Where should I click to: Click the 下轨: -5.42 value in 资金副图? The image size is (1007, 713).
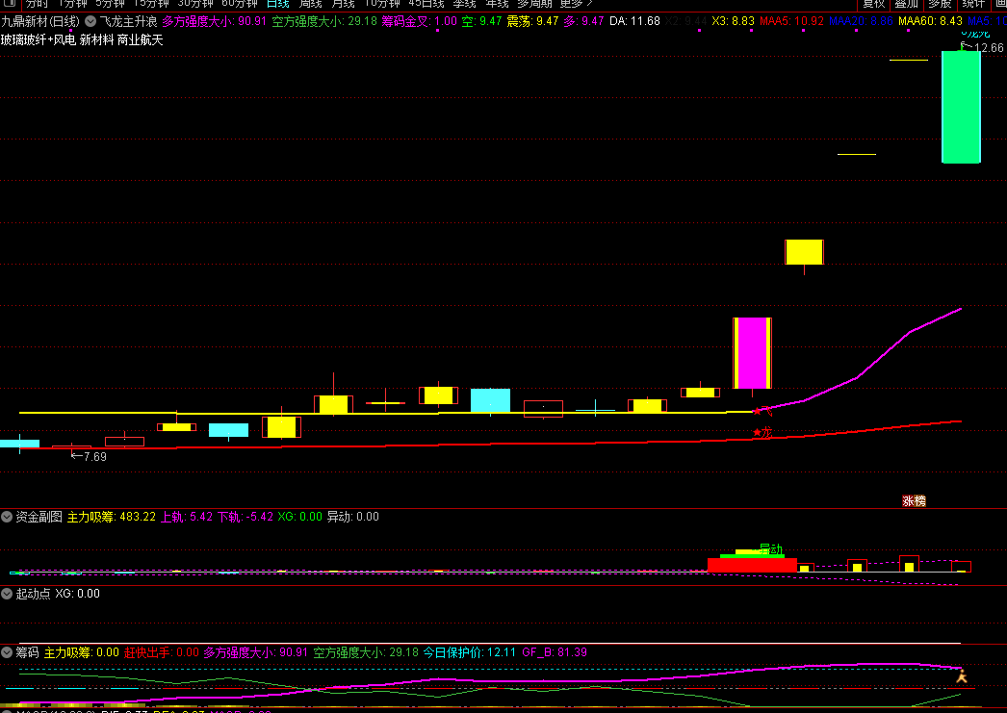pyautogui.click(x=245, y=517)
